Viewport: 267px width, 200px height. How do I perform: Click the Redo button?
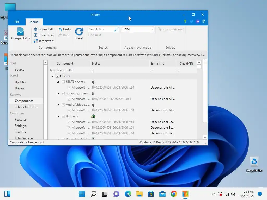(64, 35)
